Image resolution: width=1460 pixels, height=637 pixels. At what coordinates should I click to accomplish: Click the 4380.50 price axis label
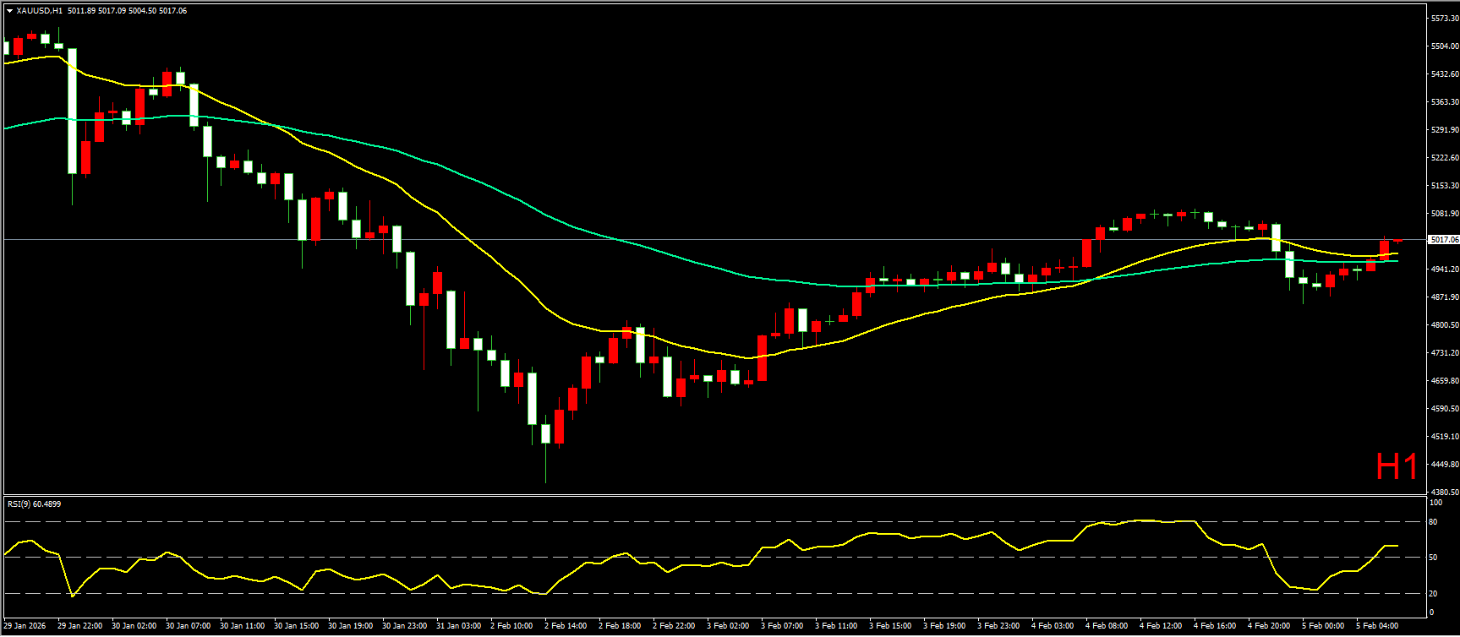(x=1444, y=492)
